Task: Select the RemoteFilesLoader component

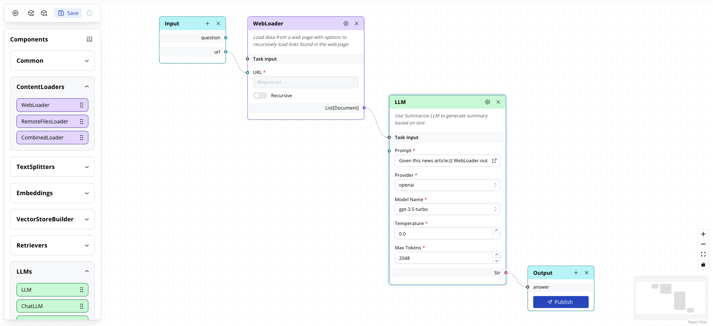Action: 52,122
